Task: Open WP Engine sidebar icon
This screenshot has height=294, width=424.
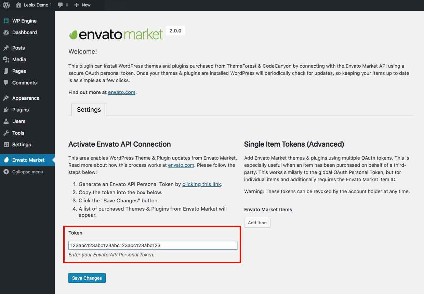Action: pos(6,21)
